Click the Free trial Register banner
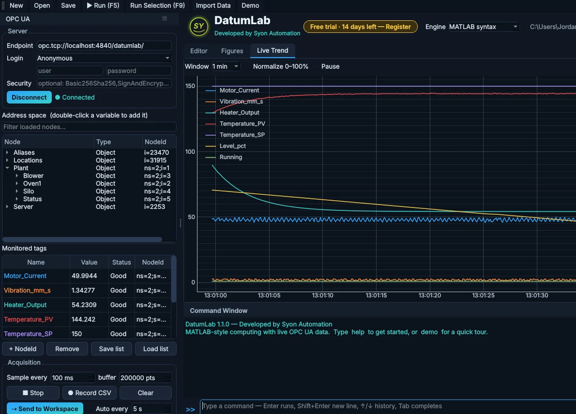Image resolution: width=576 pixels, height=414 pixels. [361, 27]
